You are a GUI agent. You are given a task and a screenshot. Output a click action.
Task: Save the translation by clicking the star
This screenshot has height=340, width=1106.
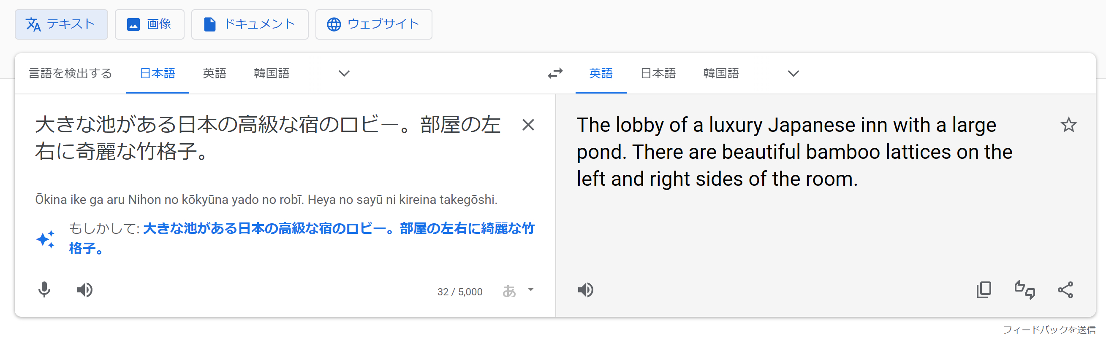1069,125
